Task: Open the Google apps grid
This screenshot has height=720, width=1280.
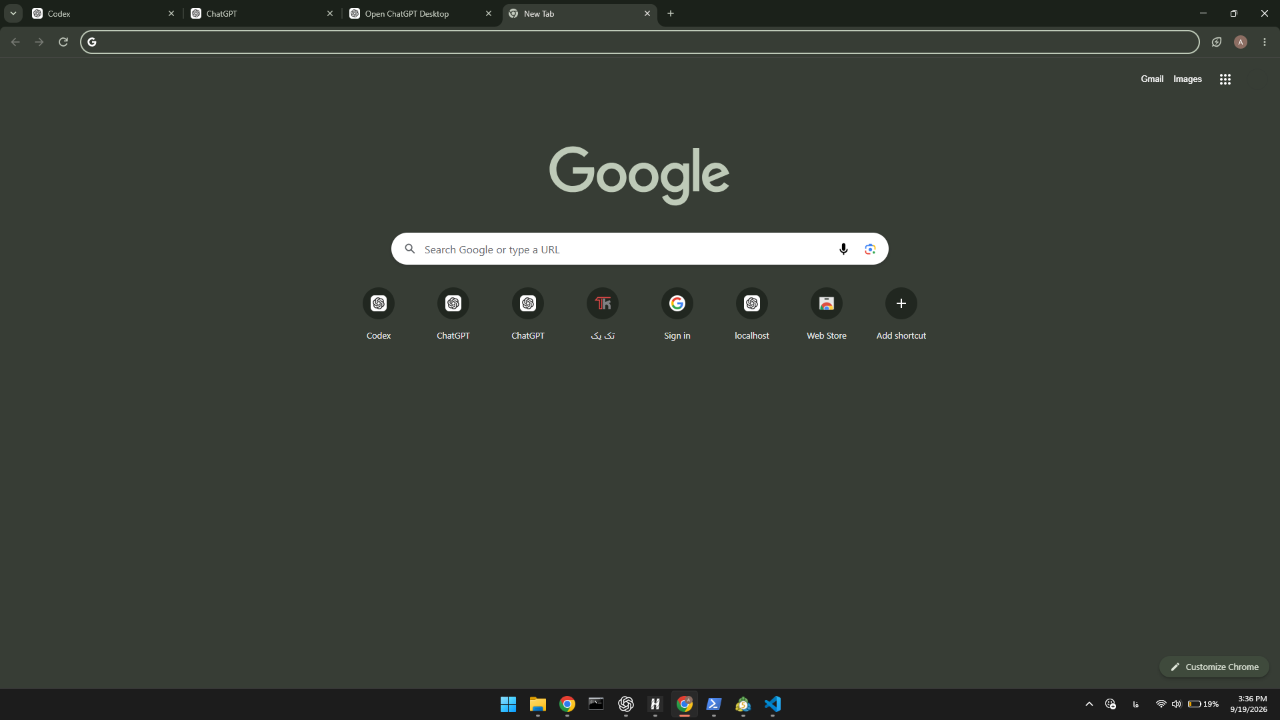Action: coord(1225,79)
